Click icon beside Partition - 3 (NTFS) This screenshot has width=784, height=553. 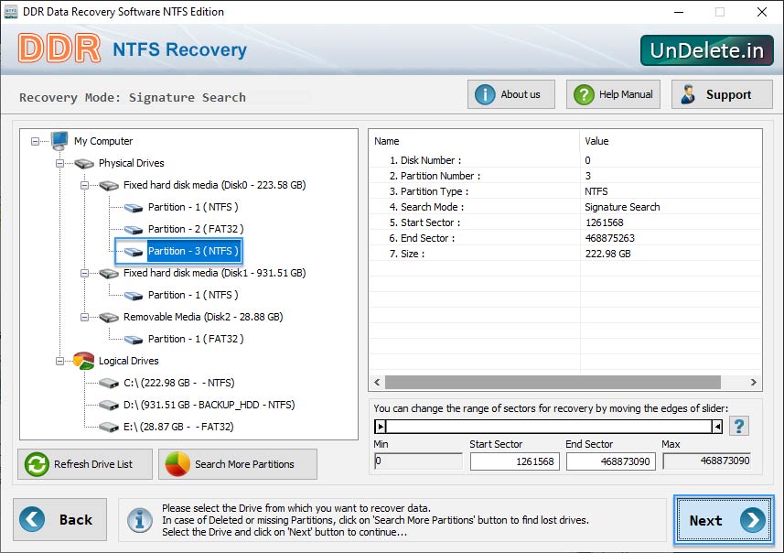[x=134, y=252]
